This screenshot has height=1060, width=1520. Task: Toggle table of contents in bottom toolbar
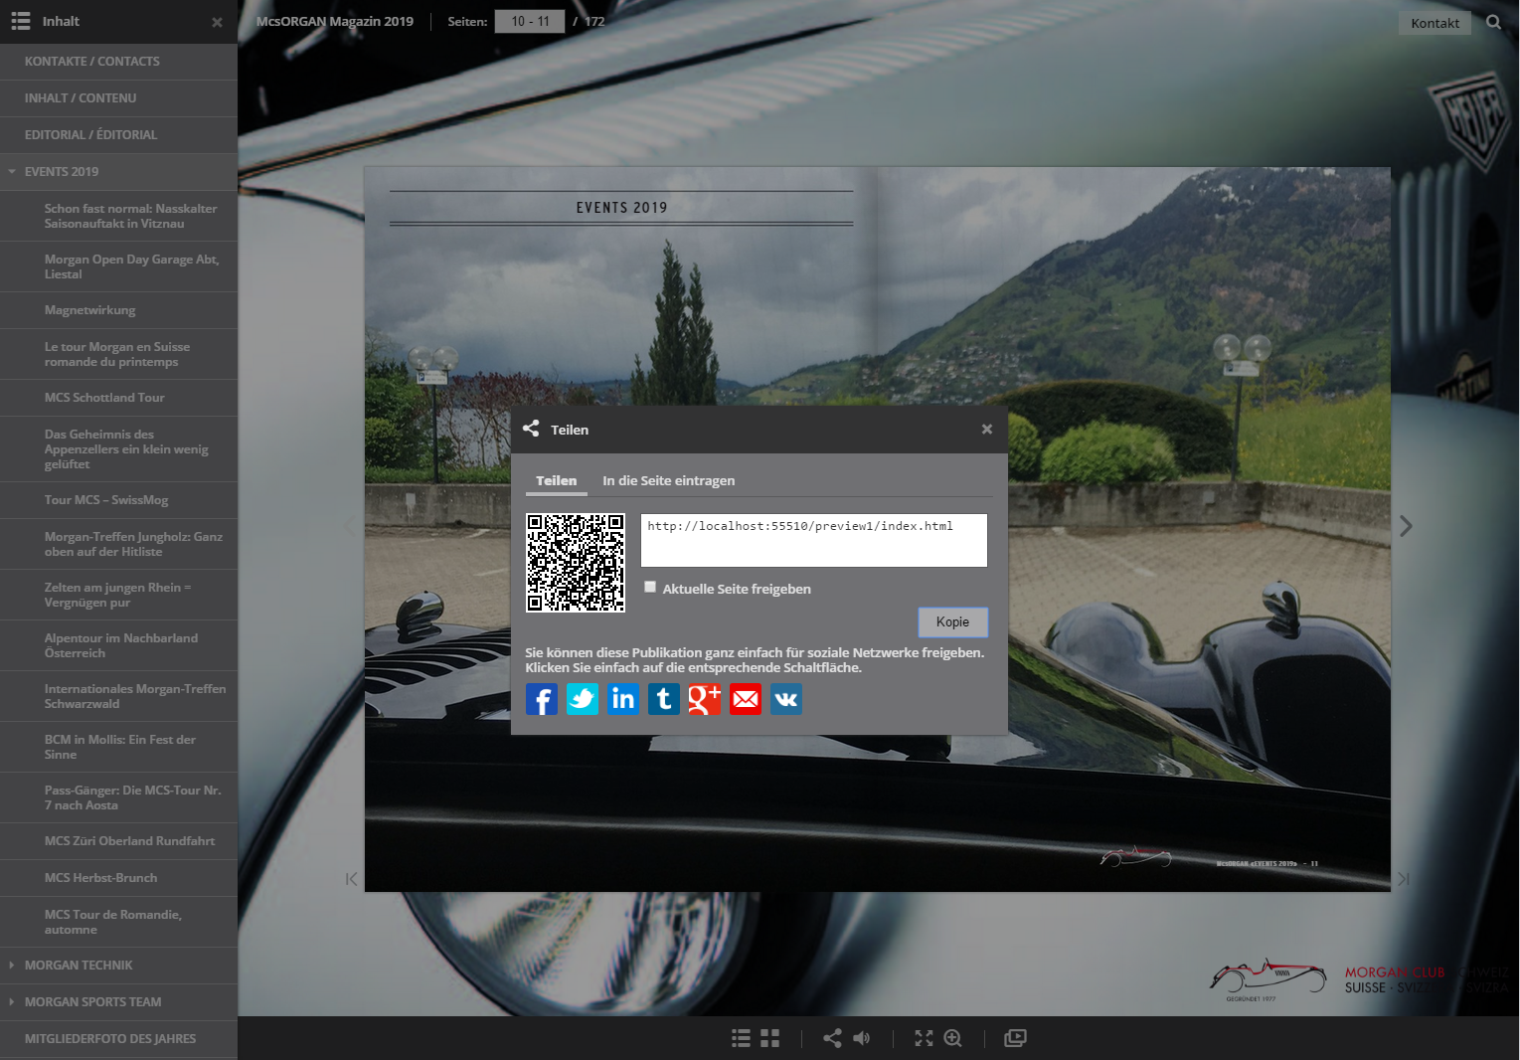tap(742, 1038)
